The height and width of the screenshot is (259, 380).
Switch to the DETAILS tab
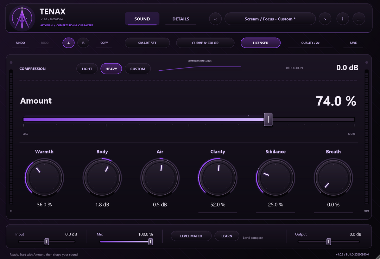coord(181,19)
